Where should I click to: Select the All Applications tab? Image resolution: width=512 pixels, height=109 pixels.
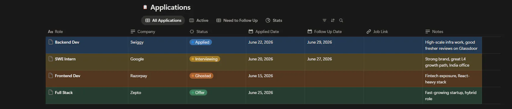(x=163, y=20)
